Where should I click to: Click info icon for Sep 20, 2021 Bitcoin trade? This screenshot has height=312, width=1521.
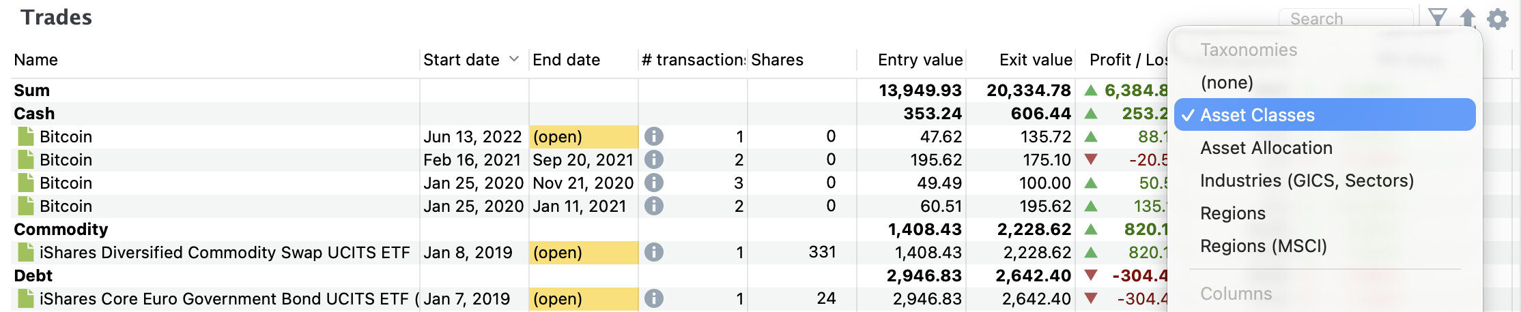click(x=654, y=160)
